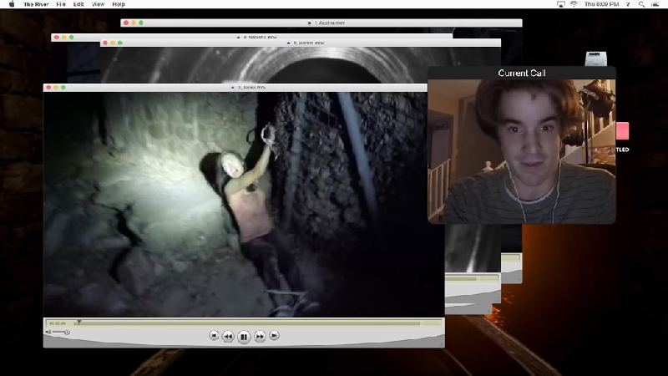Image resolution: width=668 pixels, height=376 pixels.
Task: Click the AirPlay display icon in menu bar
Action: pos(561,4)
